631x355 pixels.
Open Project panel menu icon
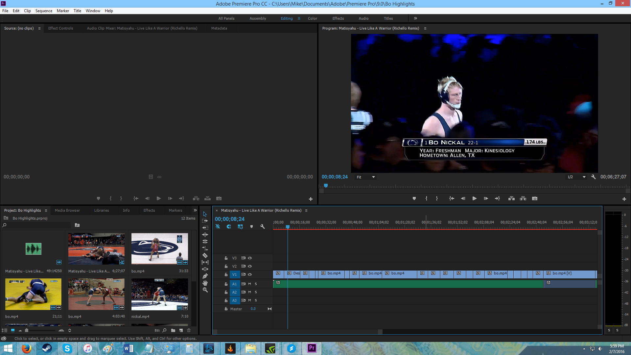46,211
